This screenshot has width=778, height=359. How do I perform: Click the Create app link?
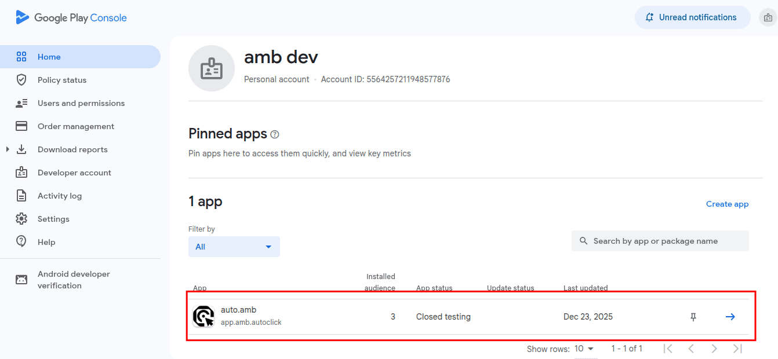[x=727, y=204]
